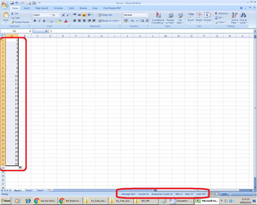This screenshot has height=205, width=257.
Task: Open the Name Box dropdown arrow
Action: point(30,31)
